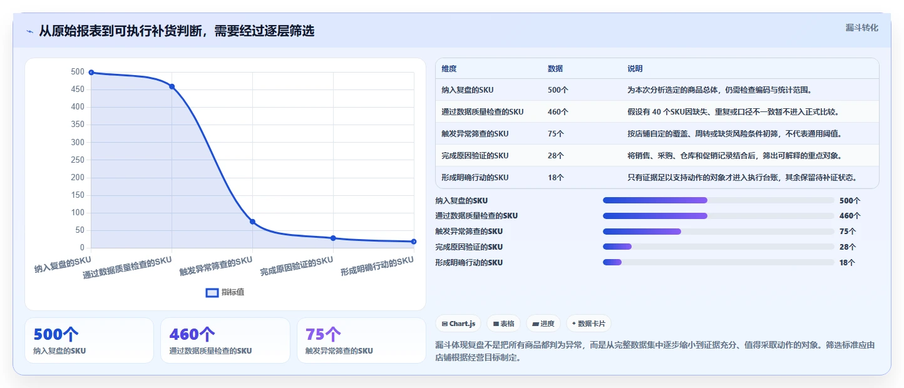Click the chart point for 触发异常筛查的SKU
This screenshot has height=388, width=904.
pos(252,222)
